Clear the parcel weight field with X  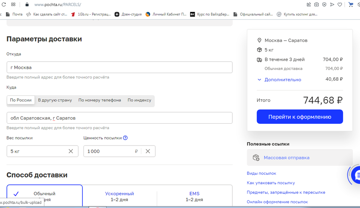point(71,151)
